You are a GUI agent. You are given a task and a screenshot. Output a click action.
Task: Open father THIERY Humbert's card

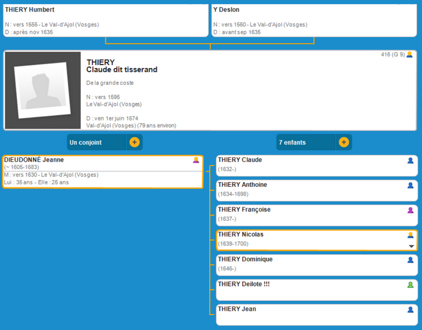coord(105,20)
